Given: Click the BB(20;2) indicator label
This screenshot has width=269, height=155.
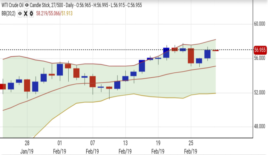Looking at the screenshot, I should [9, 14].
